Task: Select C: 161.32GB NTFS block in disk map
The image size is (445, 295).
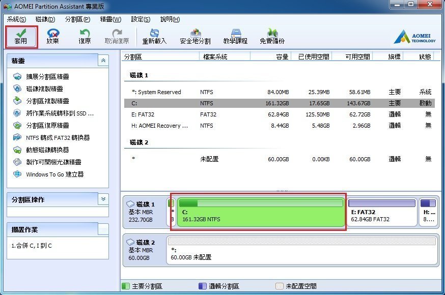Action: [x=261, y=212]
